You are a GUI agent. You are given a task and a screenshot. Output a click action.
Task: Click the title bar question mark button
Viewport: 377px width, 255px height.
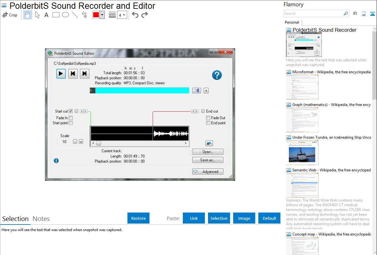tap(213, 52)
